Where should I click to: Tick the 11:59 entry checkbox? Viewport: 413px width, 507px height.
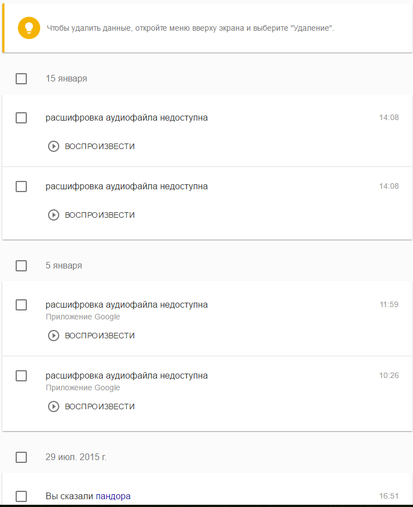pos(21,304)
